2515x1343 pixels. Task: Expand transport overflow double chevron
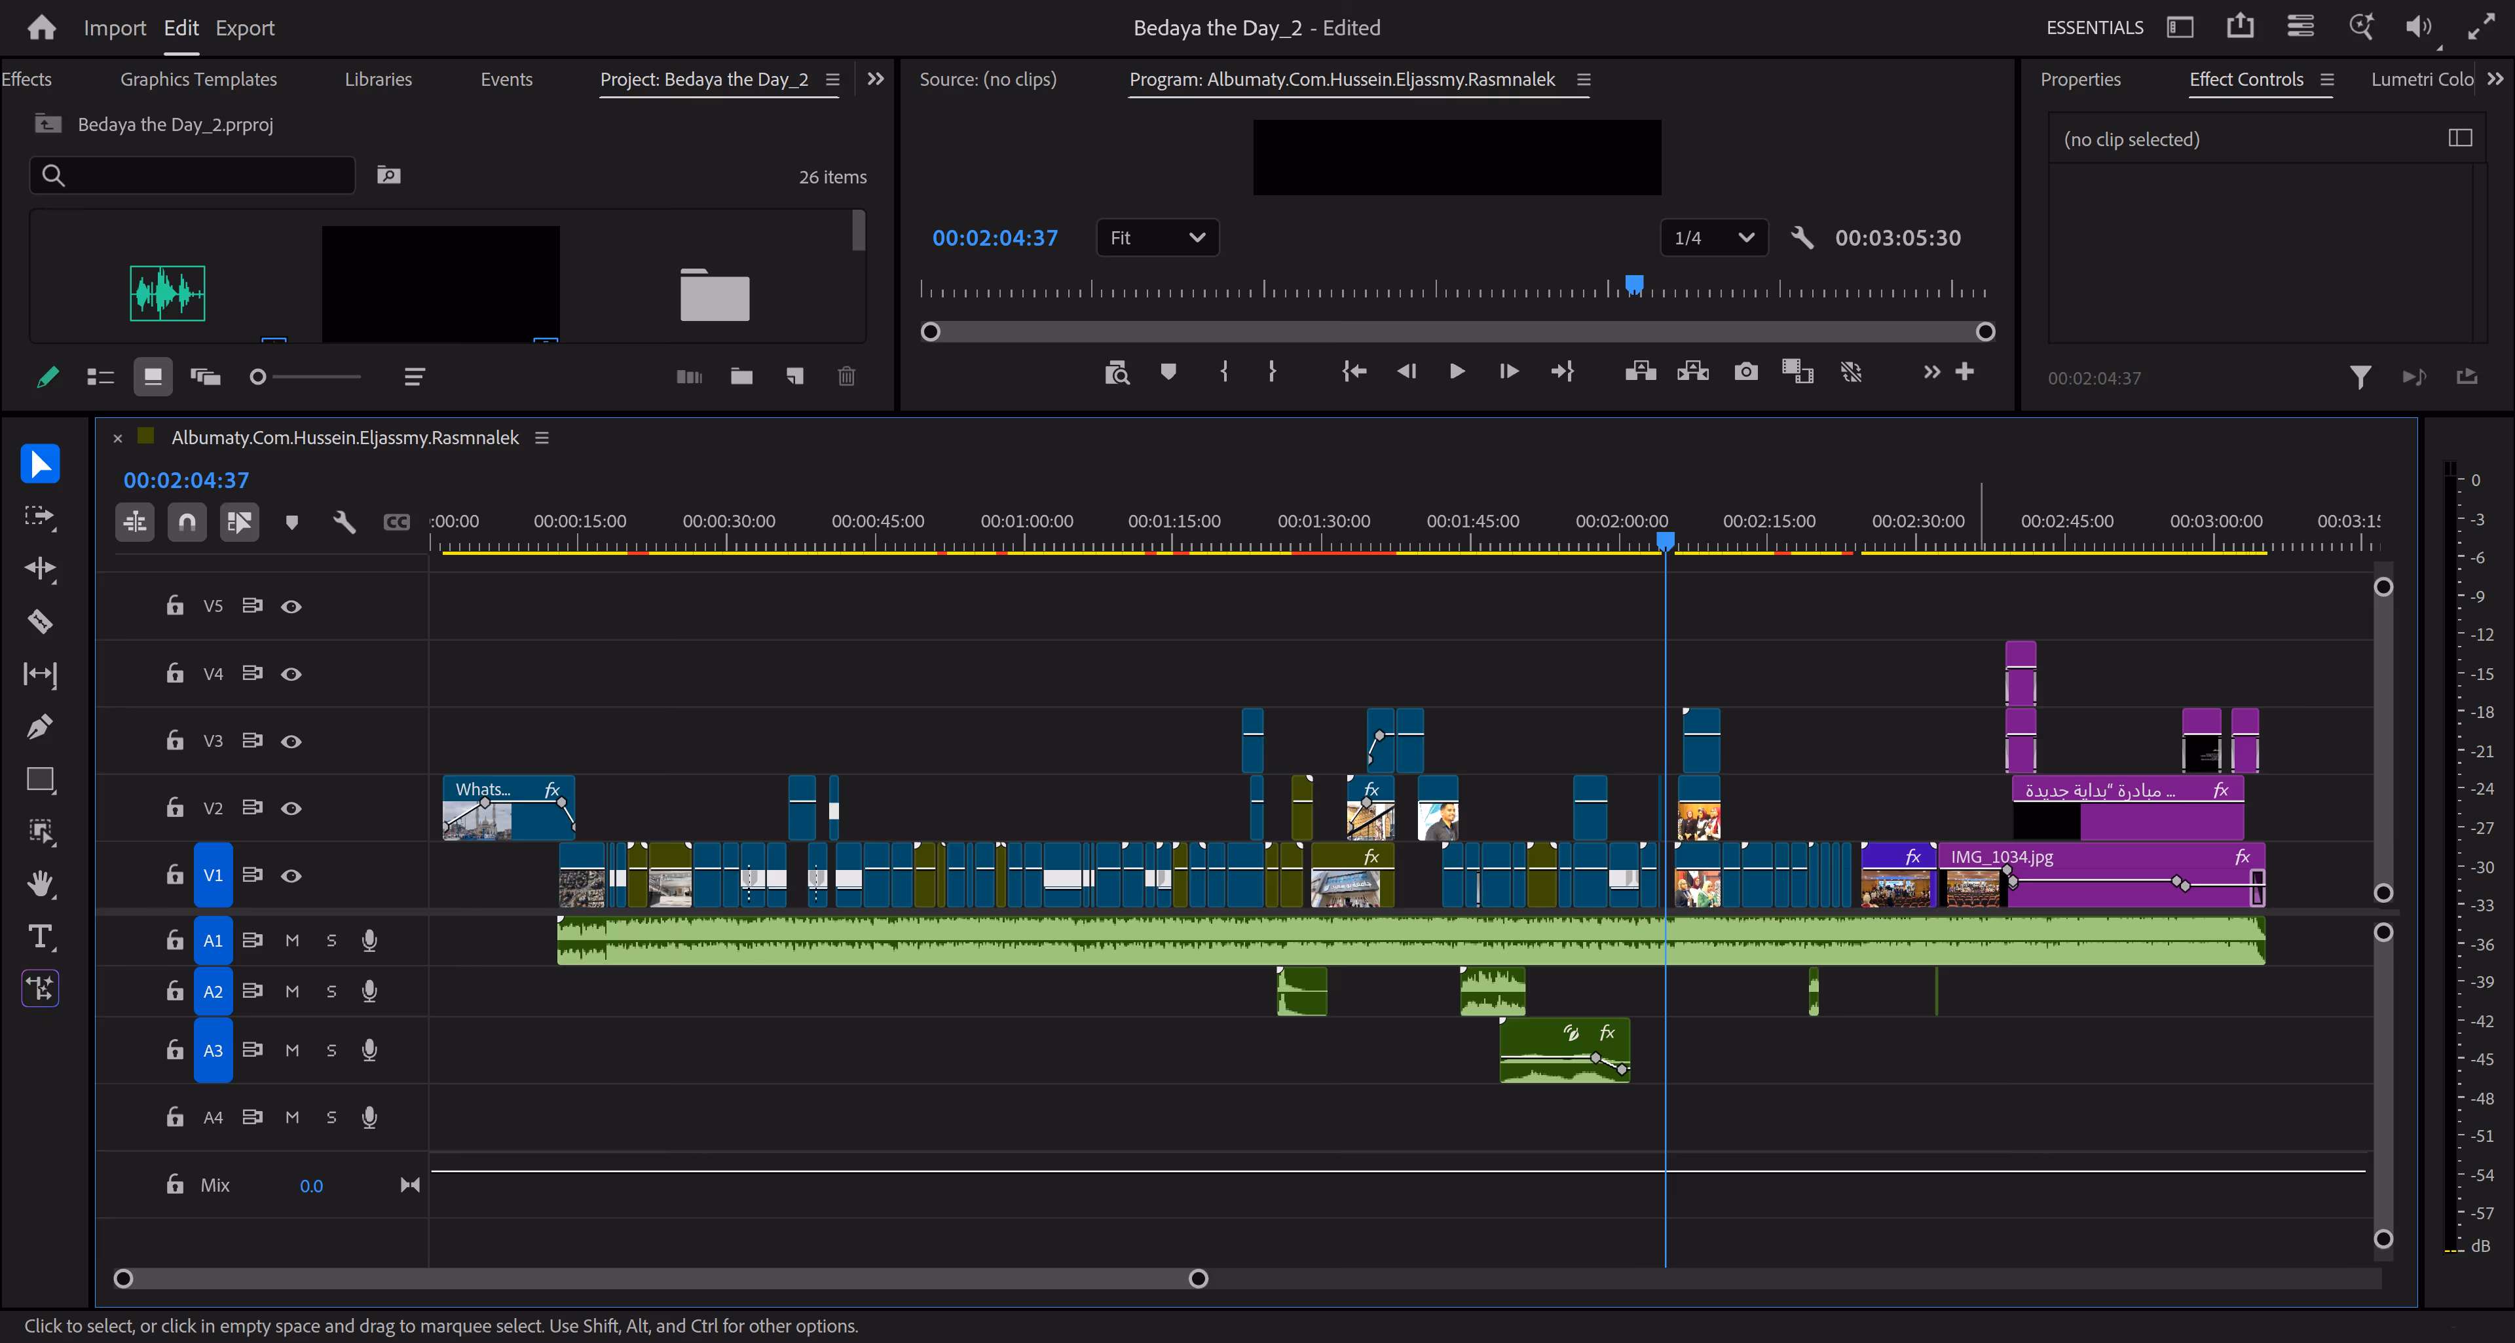coord(1931,371)
